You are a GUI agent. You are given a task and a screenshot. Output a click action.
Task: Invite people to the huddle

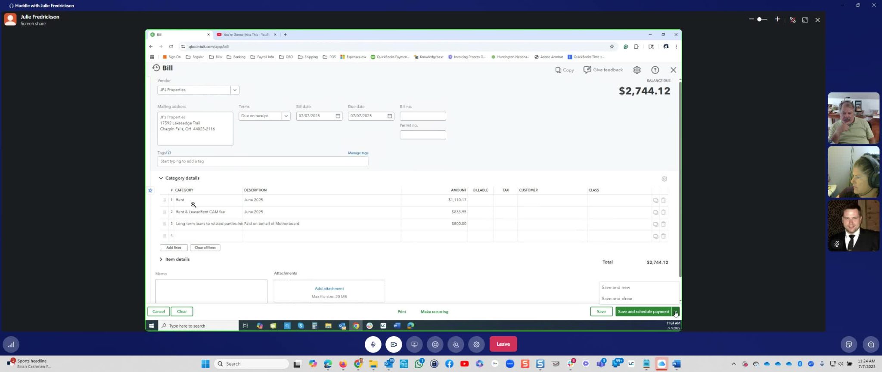point(456,344)
